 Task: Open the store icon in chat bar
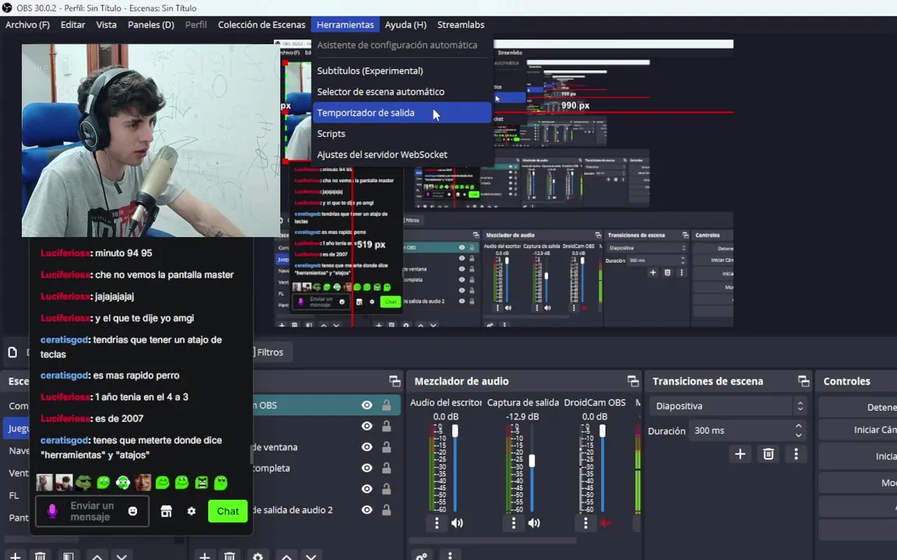click(x=166, y=512)
